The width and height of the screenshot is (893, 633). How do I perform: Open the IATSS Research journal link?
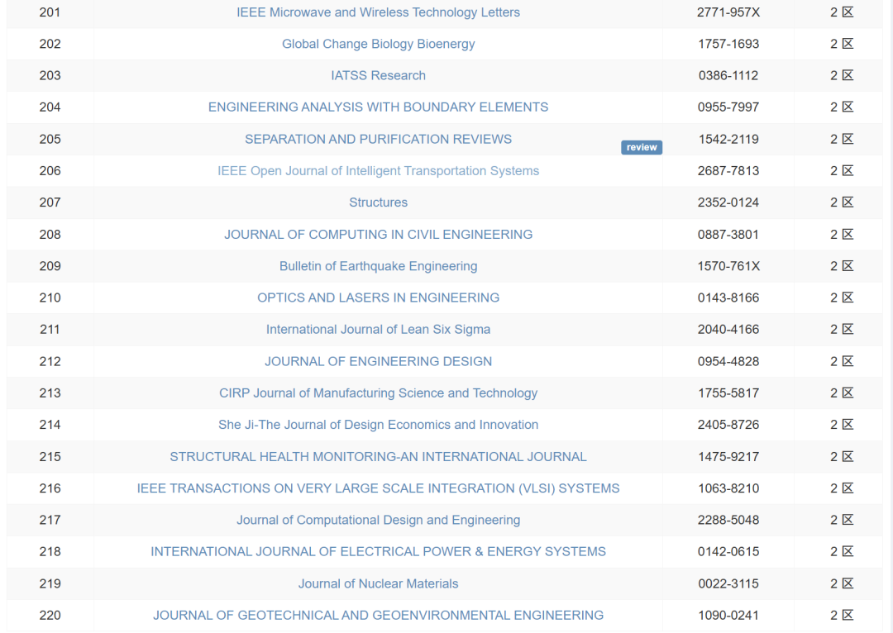tap(378, 76)
